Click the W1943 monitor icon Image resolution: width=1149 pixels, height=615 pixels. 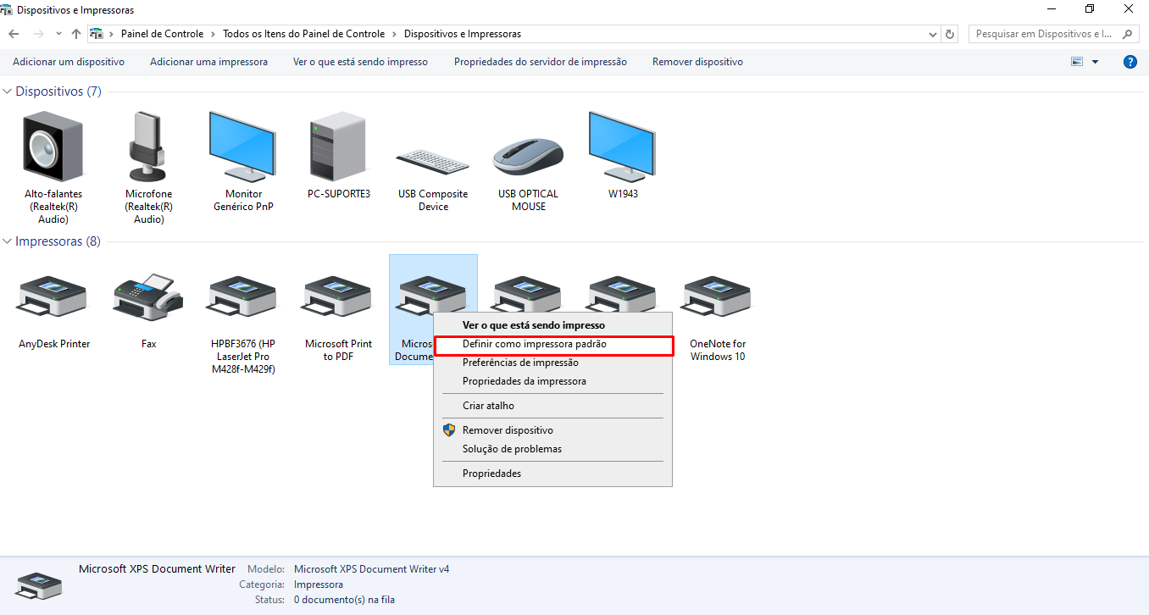623,147
